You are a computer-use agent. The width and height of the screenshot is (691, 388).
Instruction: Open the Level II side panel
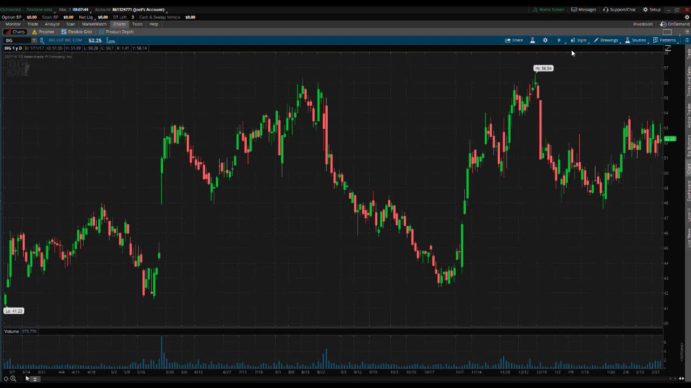click(x=688, y=215)
